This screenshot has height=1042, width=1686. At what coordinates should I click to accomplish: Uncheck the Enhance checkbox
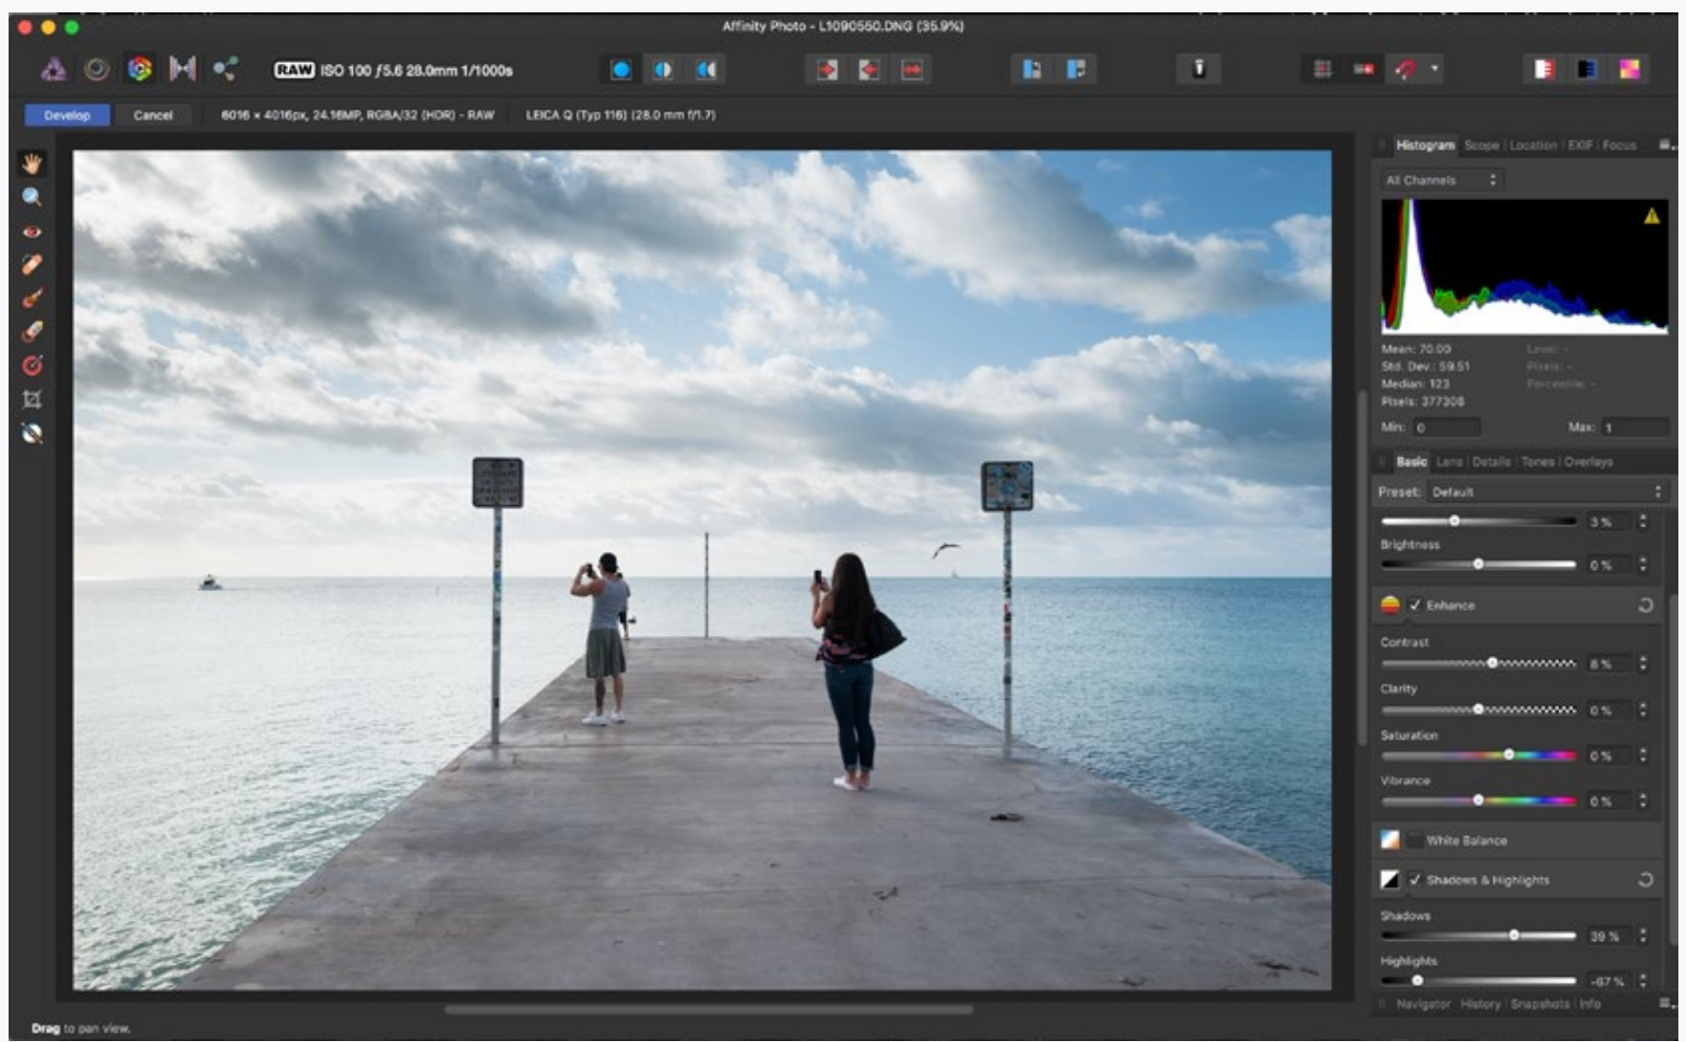click(x=1415, y=605)
